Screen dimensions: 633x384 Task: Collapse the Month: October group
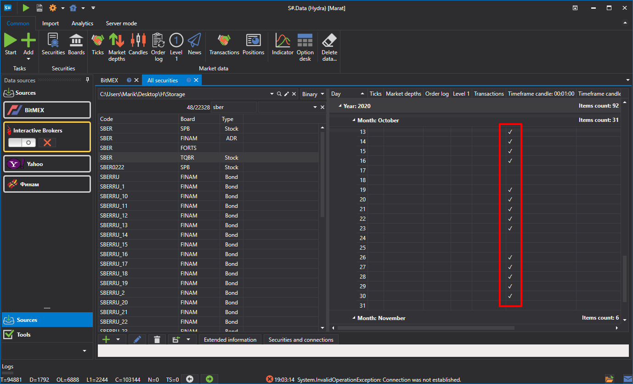point(354,120)
